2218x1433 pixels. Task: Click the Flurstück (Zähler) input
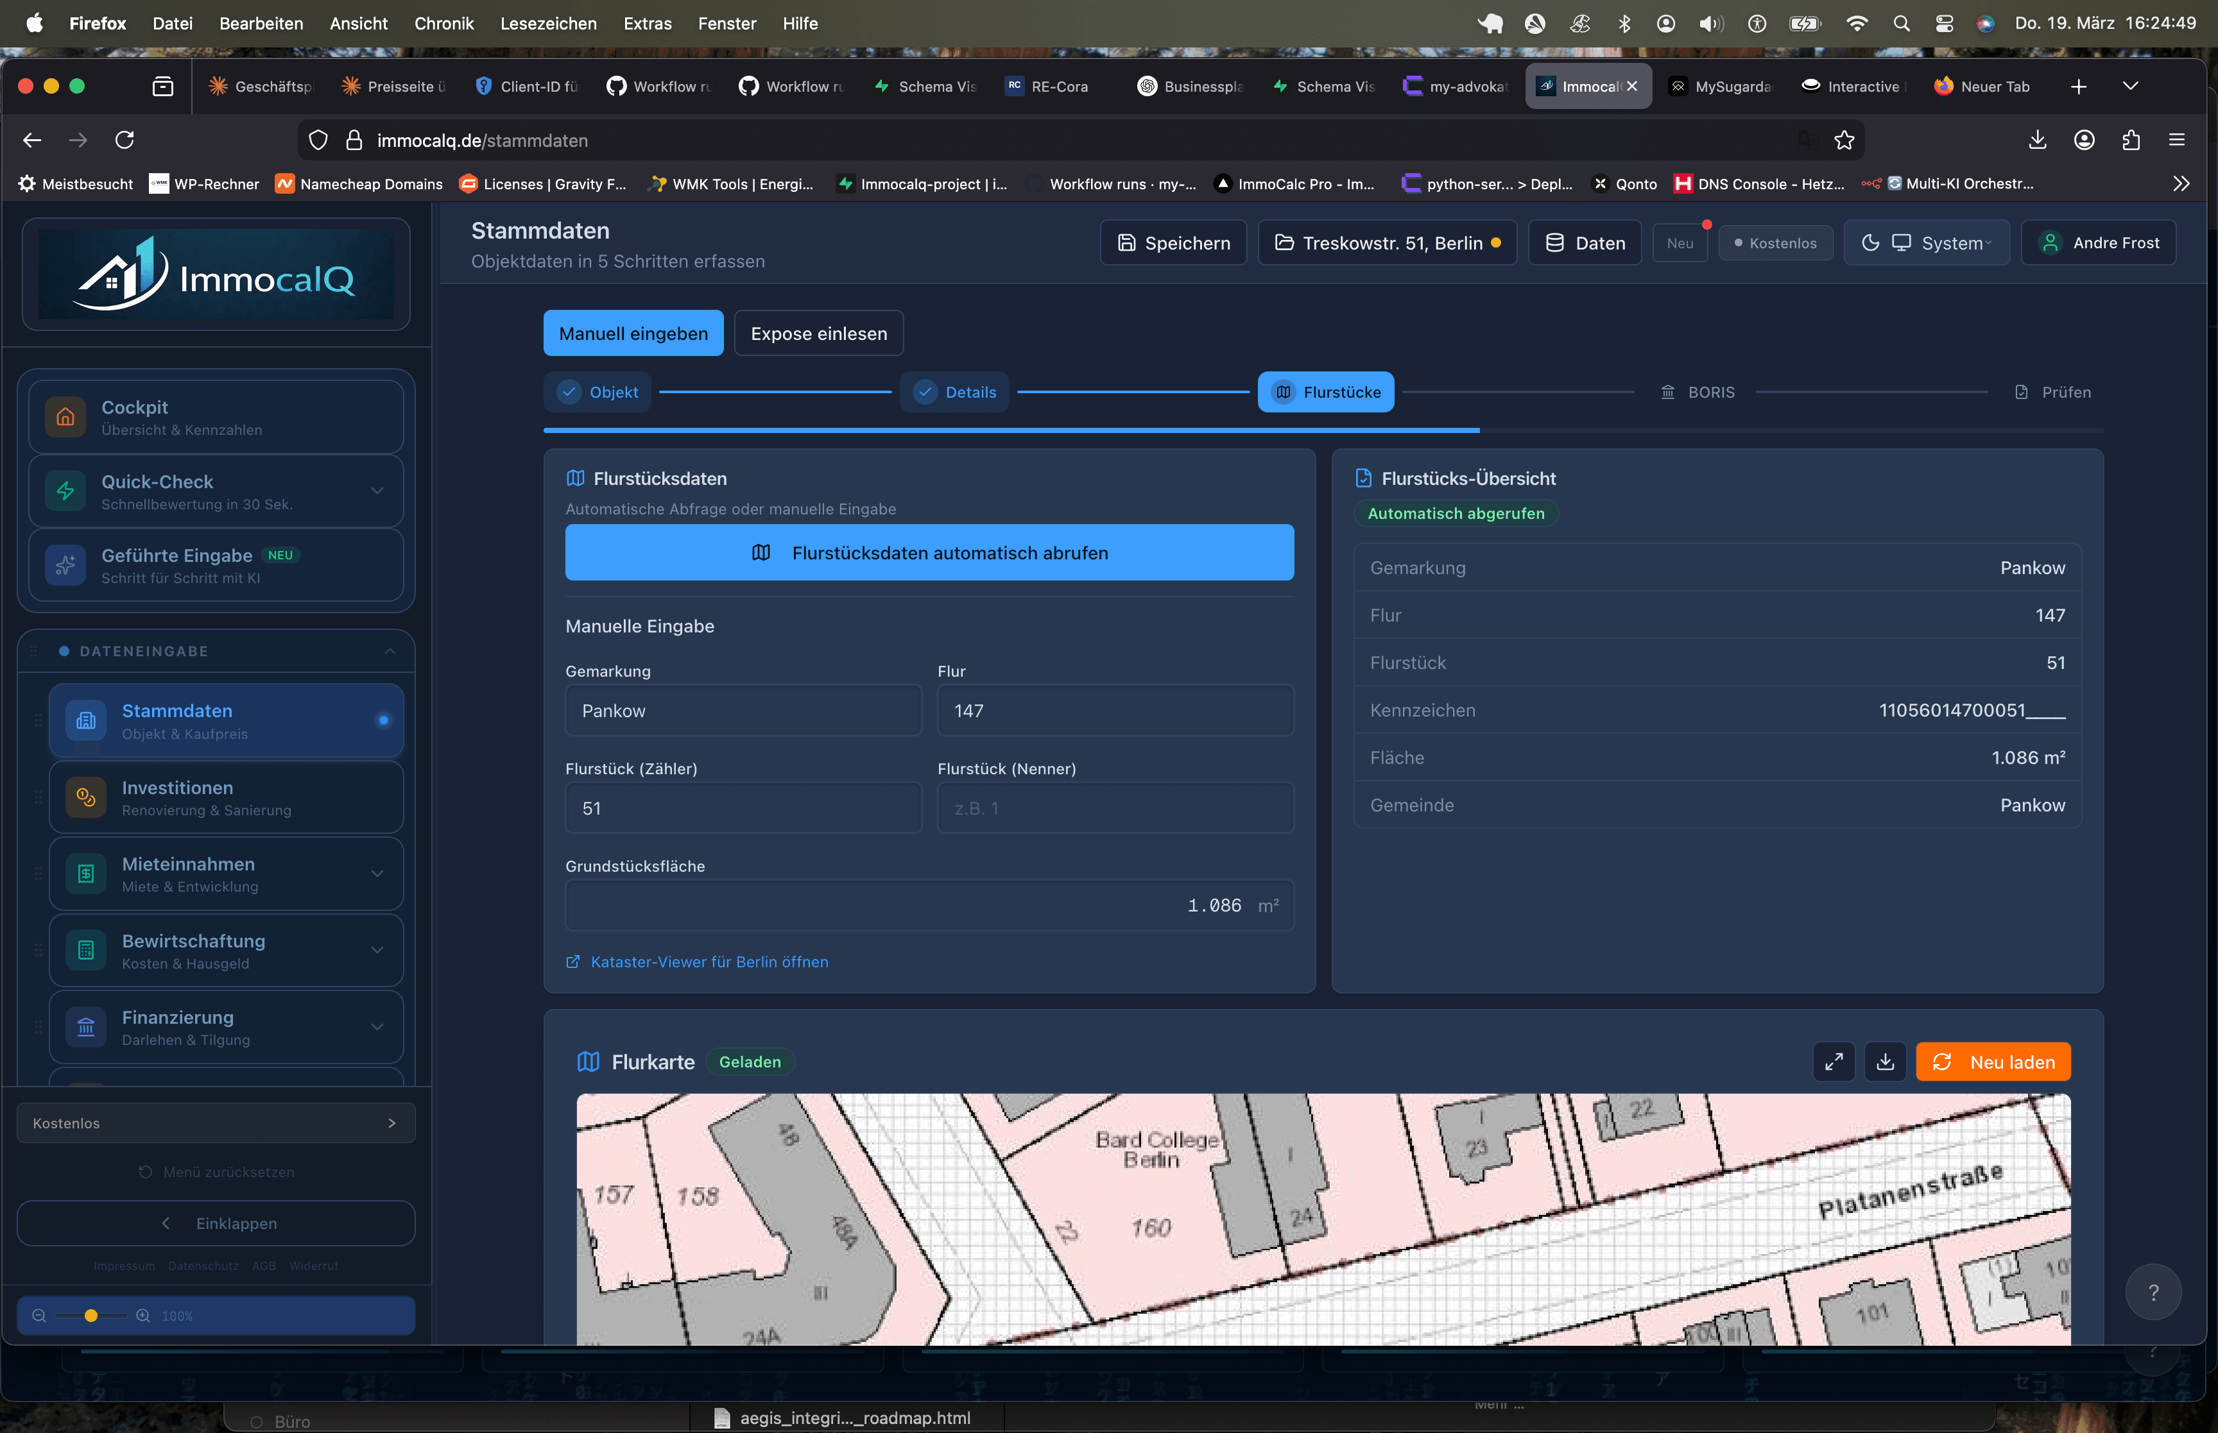coord(743,809)
